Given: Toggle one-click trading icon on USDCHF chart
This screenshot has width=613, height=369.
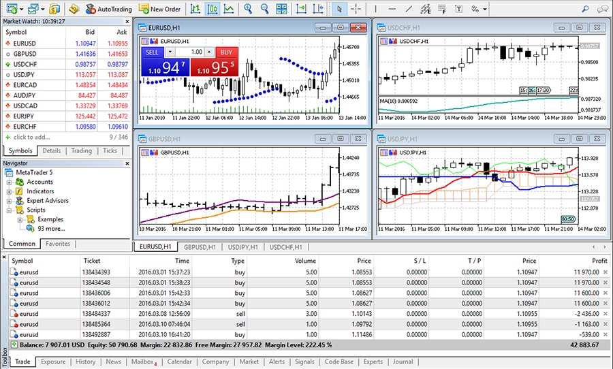Looking at the screenshot, I should (392, 42).
